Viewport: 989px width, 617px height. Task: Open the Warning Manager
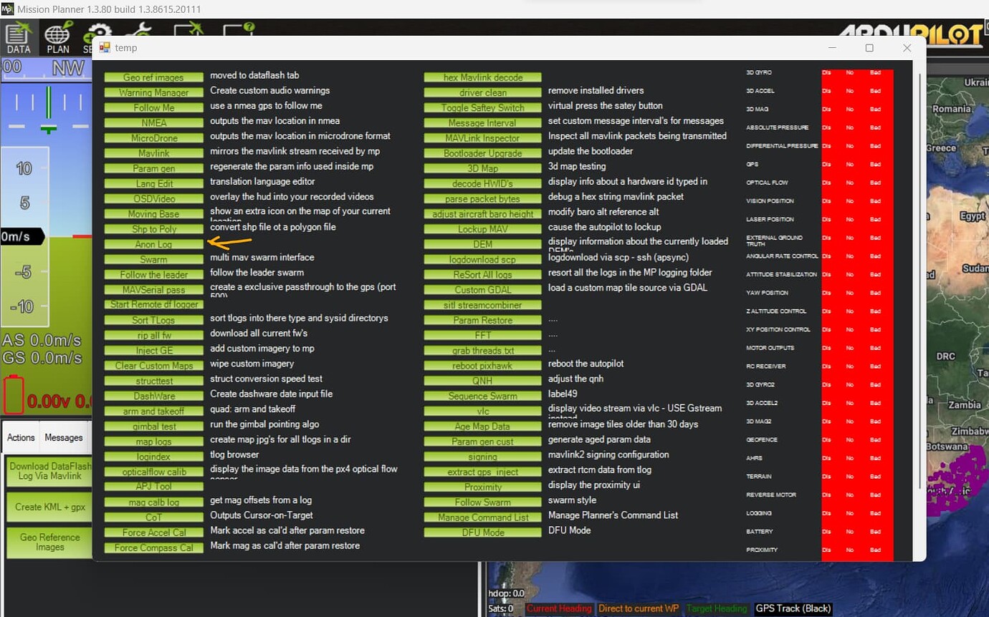point(153,93)
